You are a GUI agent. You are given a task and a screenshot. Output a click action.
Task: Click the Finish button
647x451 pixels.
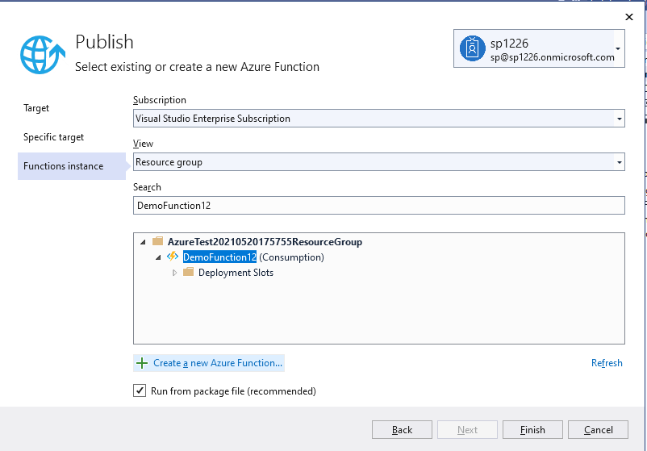[x=532, y=429]
